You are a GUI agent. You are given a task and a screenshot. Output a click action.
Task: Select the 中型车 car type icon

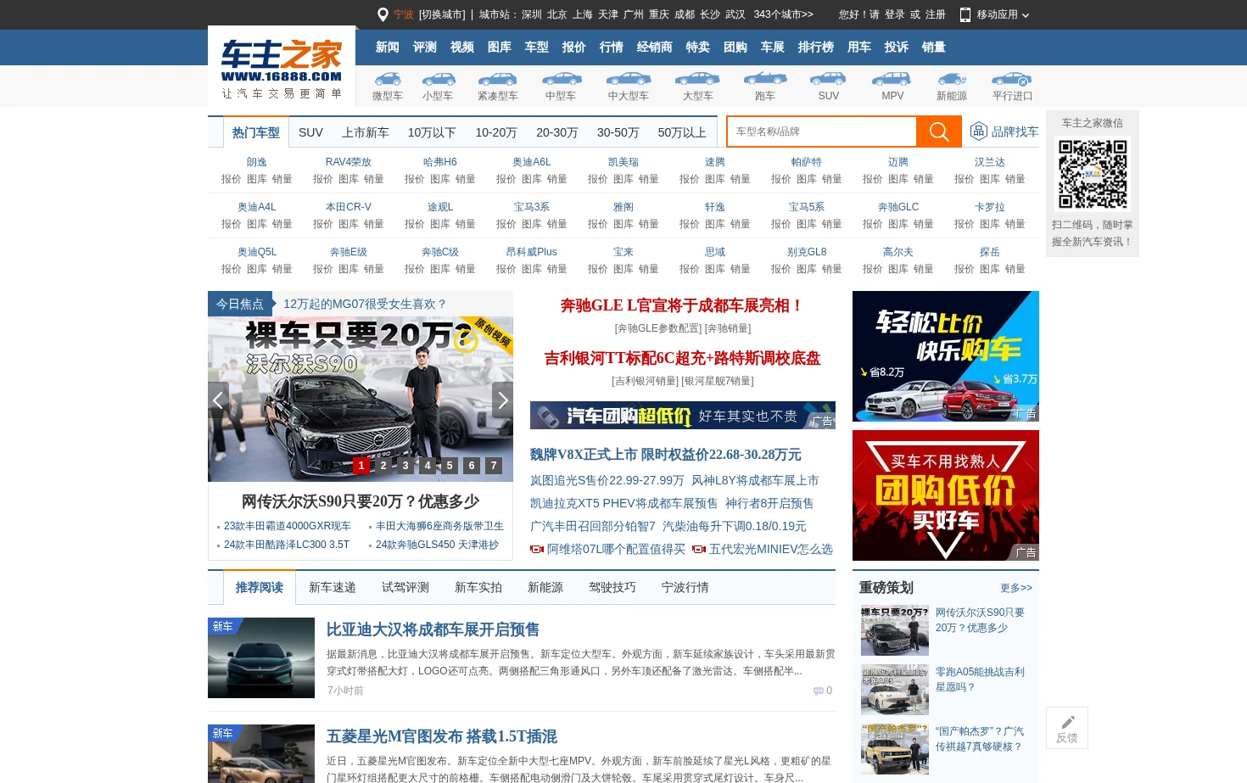[561, 79]
